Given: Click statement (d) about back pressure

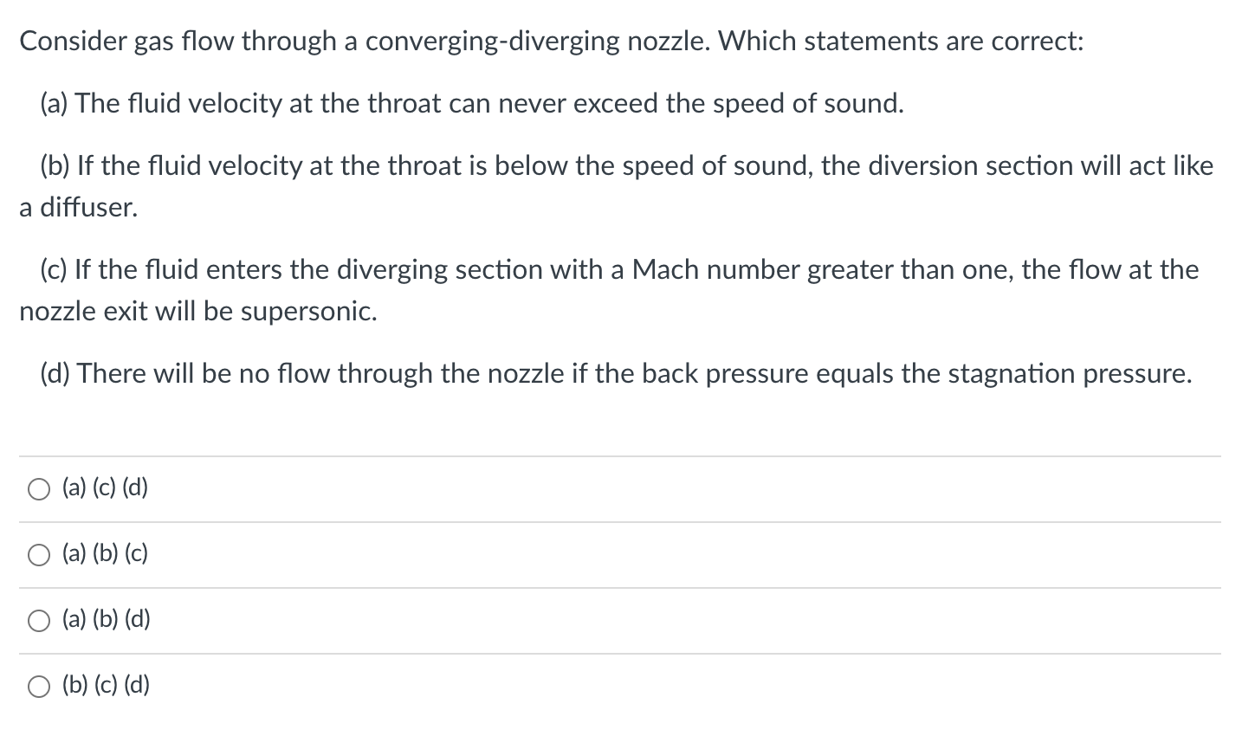Looking at the screenshot, I should tap(617, 374).
